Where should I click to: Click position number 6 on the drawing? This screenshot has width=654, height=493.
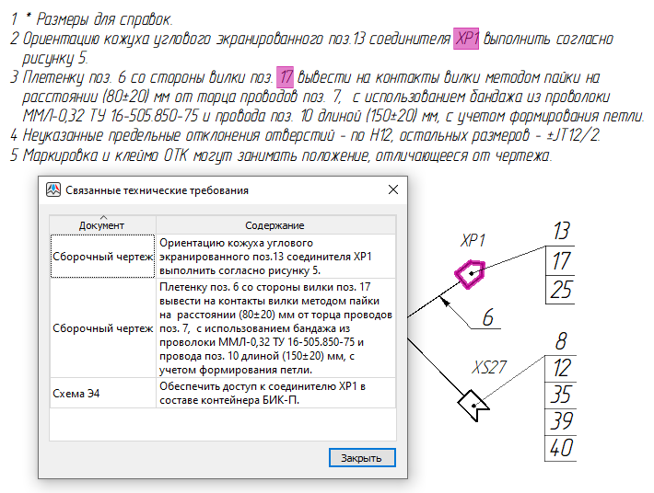point(488,317)
